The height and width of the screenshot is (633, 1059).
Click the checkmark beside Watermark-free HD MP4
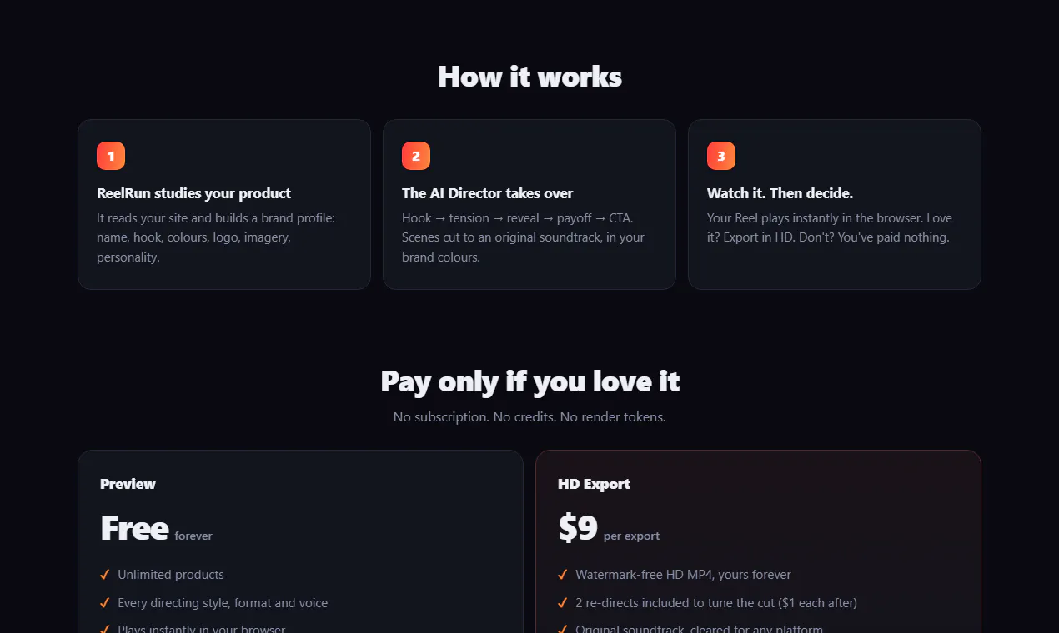pyautogui.click(x=563, y=575)
